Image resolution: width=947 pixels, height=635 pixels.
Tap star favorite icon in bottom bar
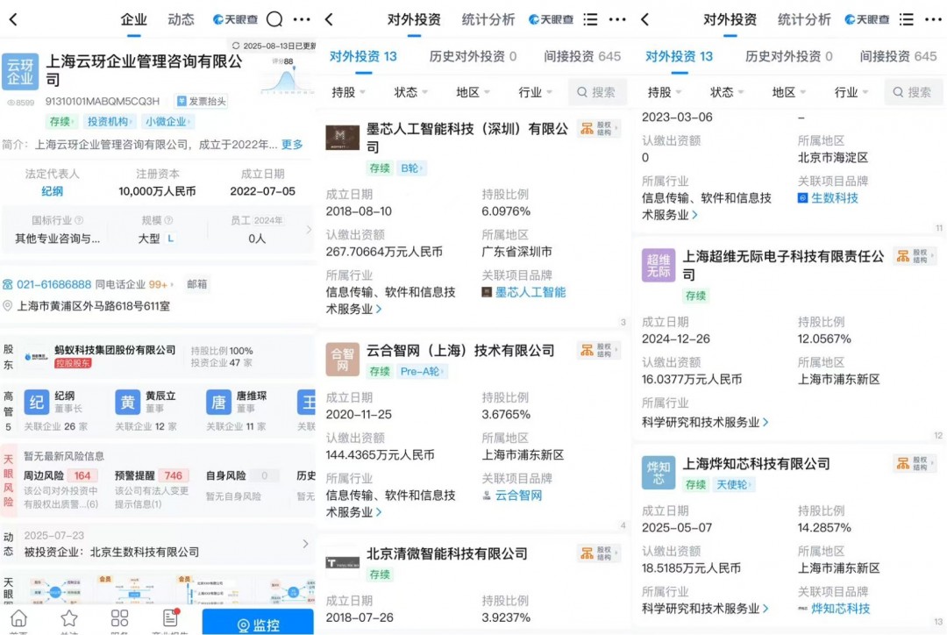(x=69, y=618)
